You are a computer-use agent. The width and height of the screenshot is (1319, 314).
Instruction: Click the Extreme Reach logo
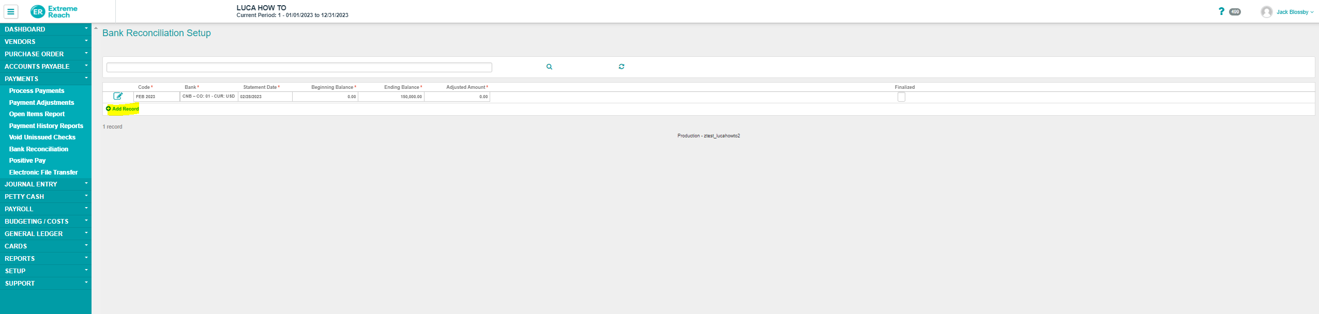pos(54,11)
